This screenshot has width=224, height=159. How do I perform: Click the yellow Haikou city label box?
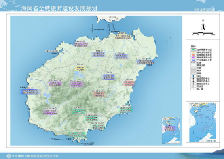pos(123,37)
